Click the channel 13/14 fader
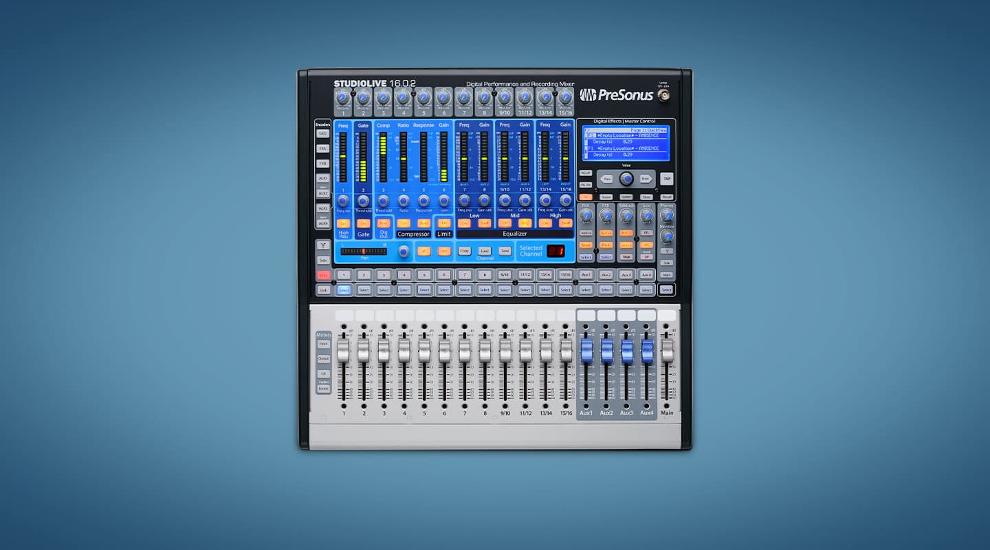This screenshot has width=990, height=550. coord(545,351)
